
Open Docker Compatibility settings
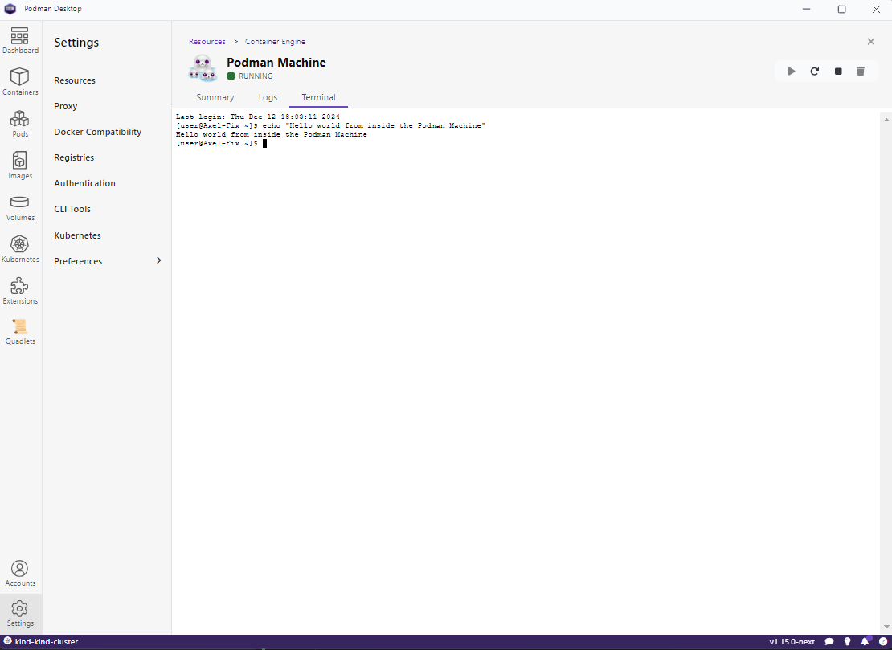click(97, 131)
